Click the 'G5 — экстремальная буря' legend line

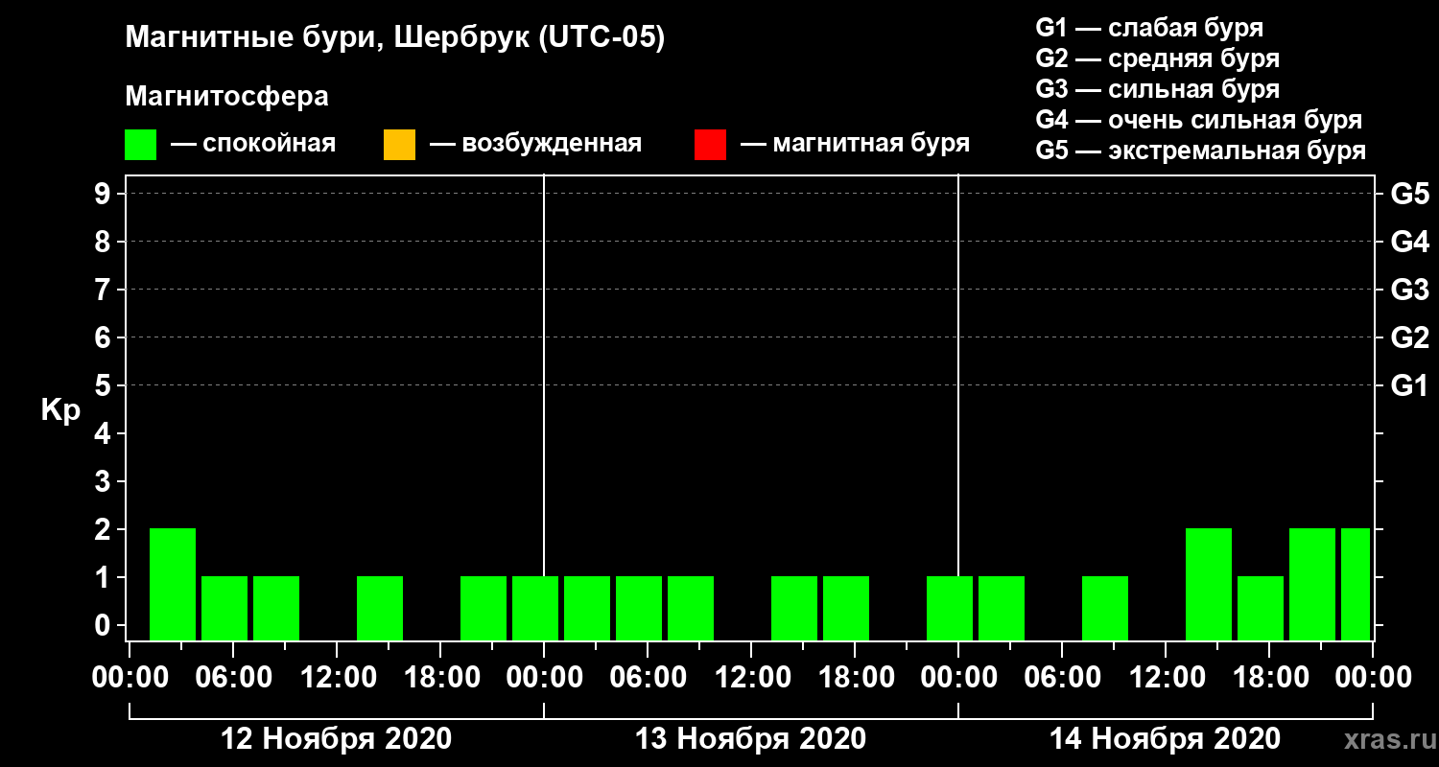[1200, 151]
